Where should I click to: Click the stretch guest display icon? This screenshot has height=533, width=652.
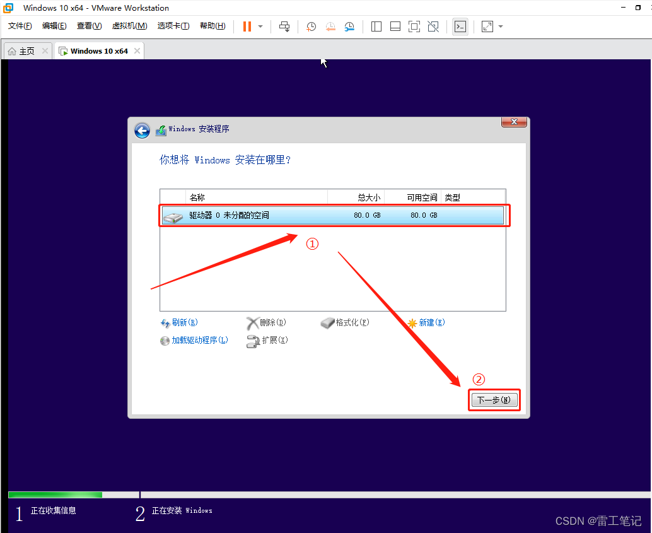pos(487,26)
